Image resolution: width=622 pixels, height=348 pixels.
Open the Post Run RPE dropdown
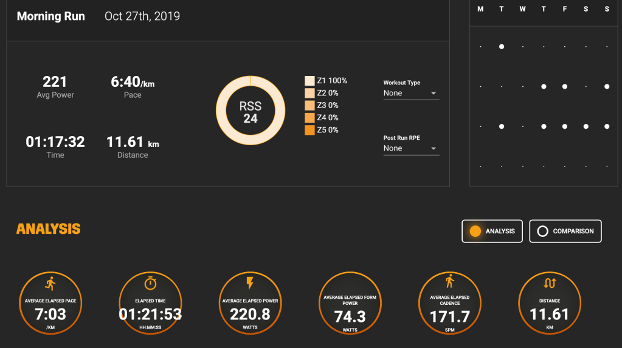411,148
